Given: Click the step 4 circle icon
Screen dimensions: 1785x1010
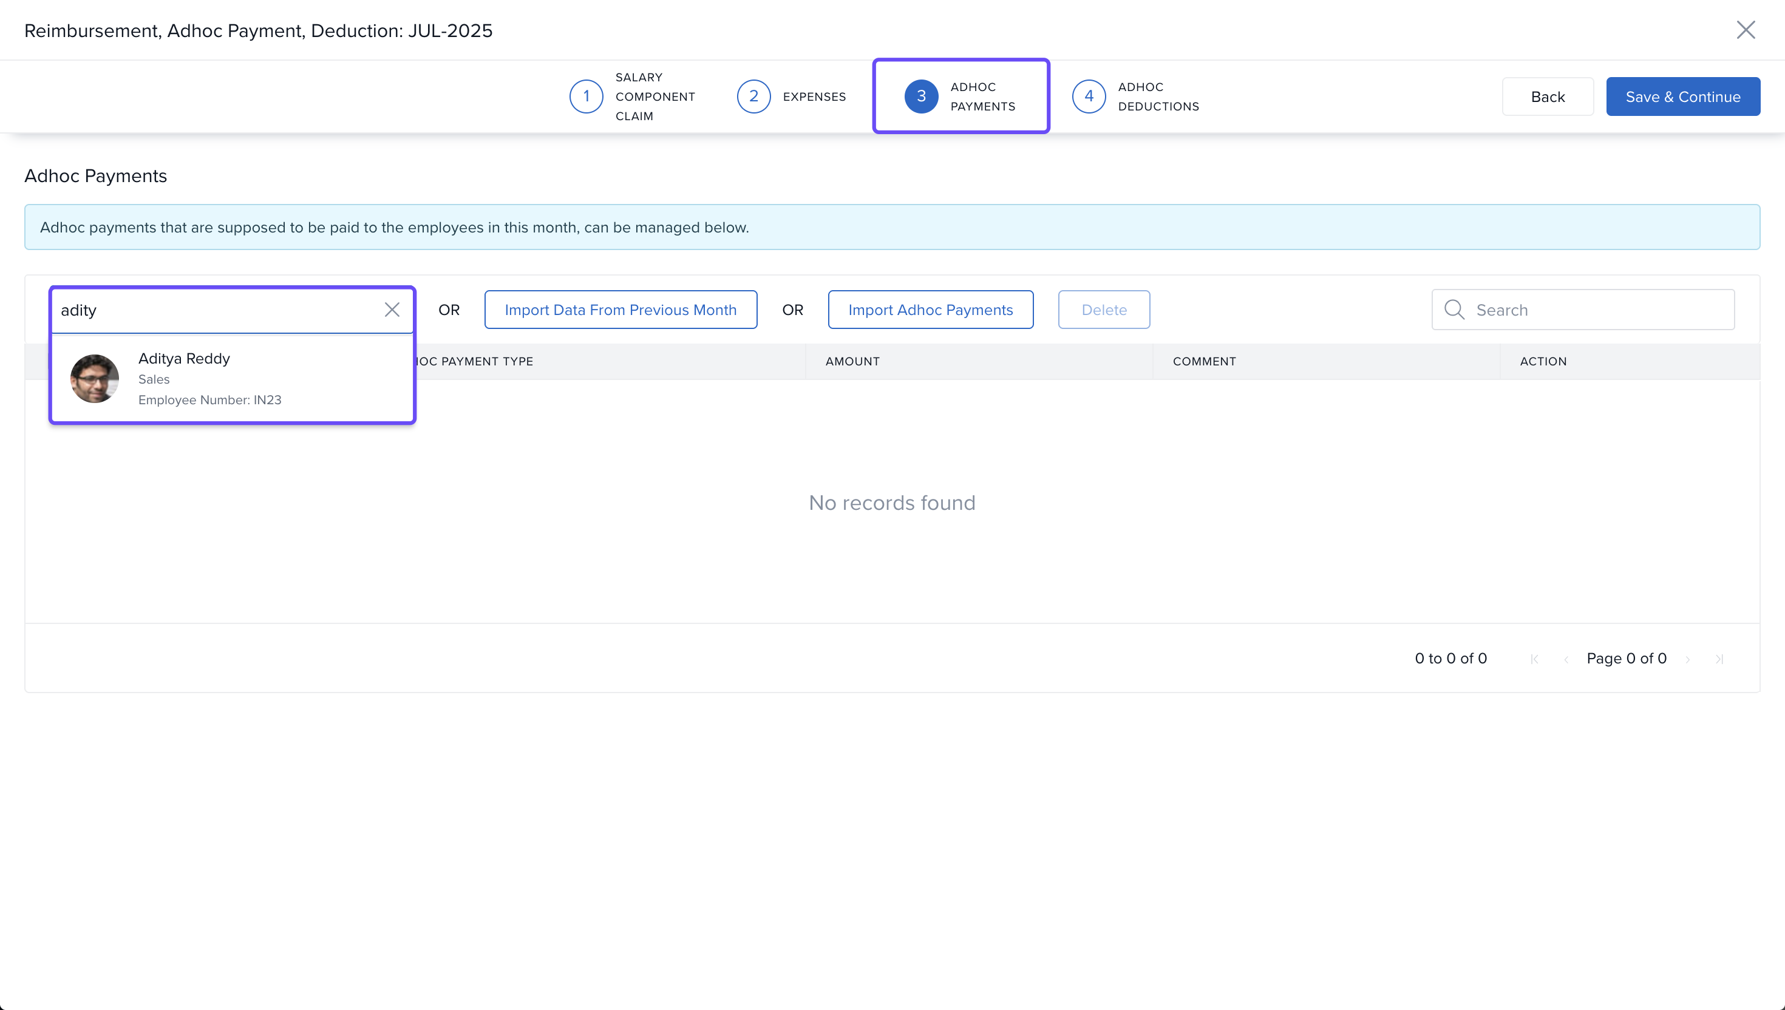Looking at the screenshot, I should (x=1089, y=97).
